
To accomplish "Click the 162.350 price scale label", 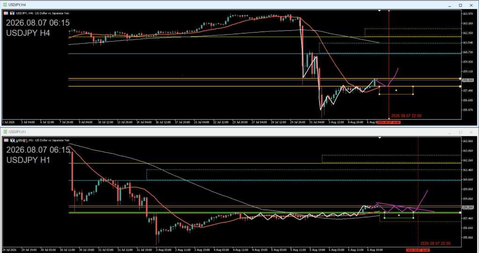I will coord(468,33).
